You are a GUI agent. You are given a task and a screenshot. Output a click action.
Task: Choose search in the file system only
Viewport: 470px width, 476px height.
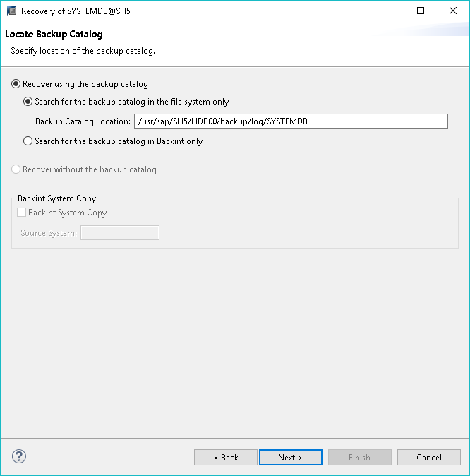[x=28, y=102]
